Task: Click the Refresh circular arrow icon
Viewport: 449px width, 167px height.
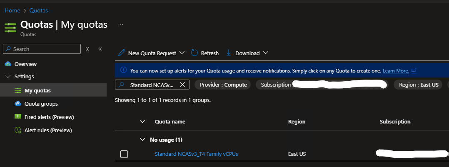Action: (x=195, y=53)
